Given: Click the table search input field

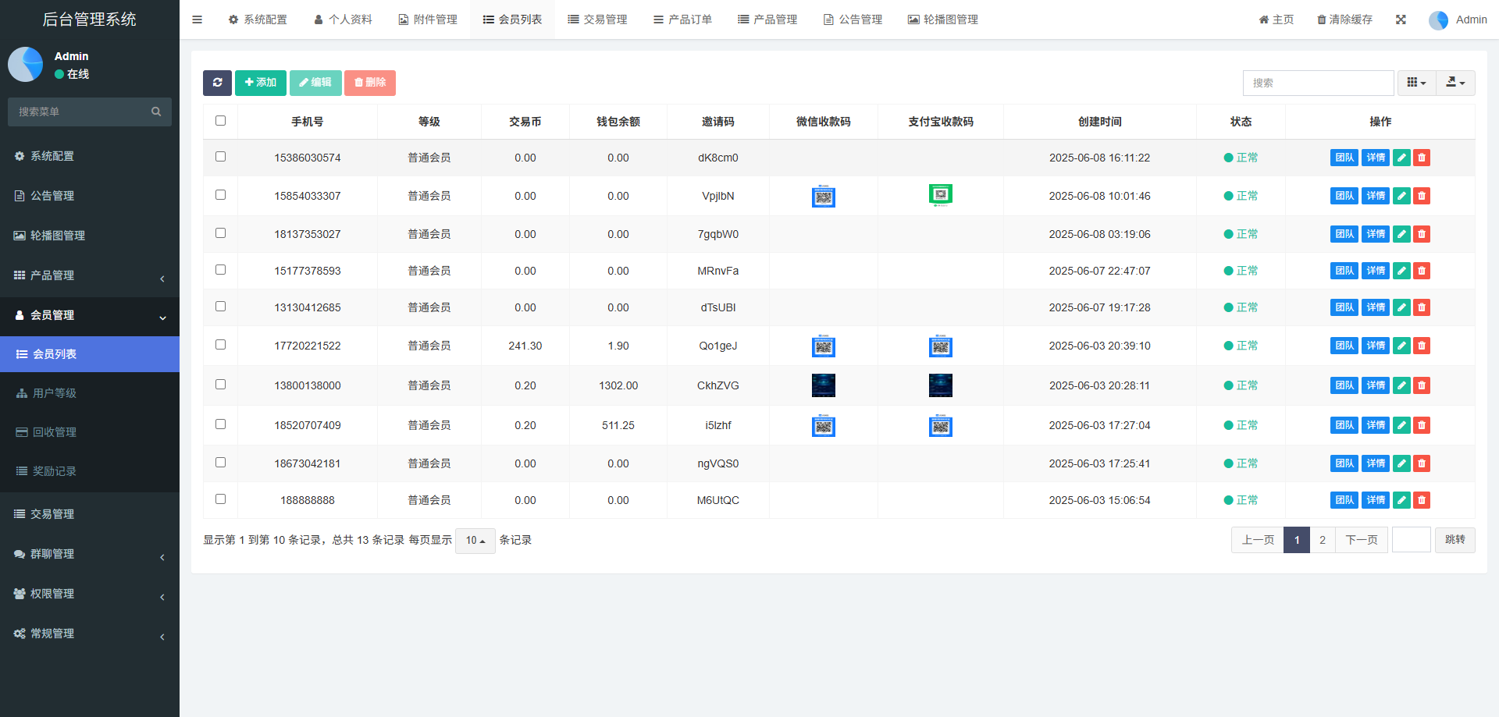Looking at the screenshot, I should click(1317, 83).
